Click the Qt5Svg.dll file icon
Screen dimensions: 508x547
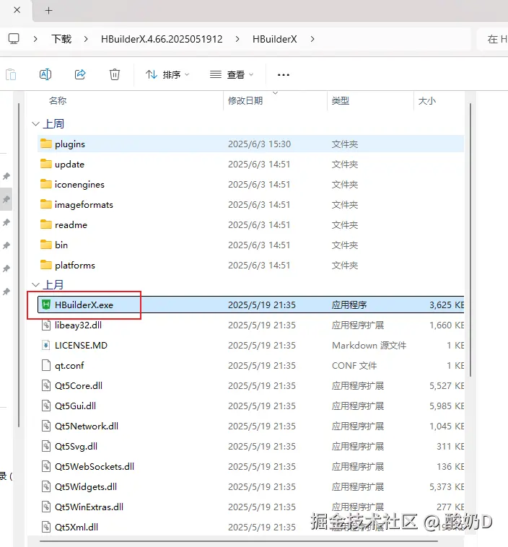pyautogui.click(x=46, y=447)
